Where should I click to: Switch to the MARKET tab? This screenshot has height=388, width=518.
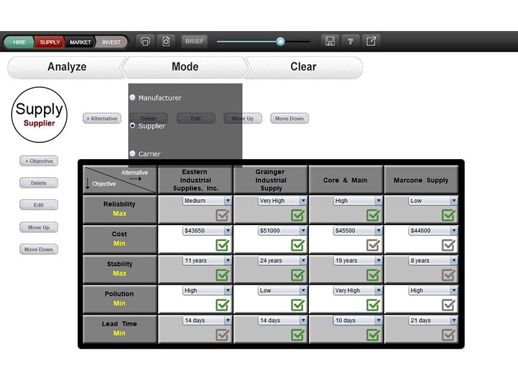[x=80, y=42]
